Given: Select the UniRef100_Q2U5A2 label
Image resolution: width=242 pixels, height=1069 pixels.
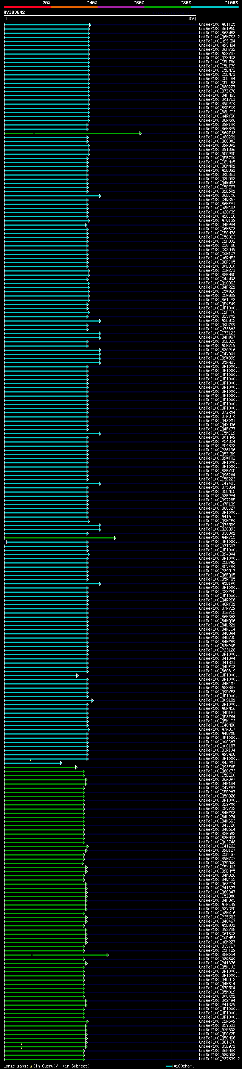Looking at the screenshot, I should coord(217,179).
